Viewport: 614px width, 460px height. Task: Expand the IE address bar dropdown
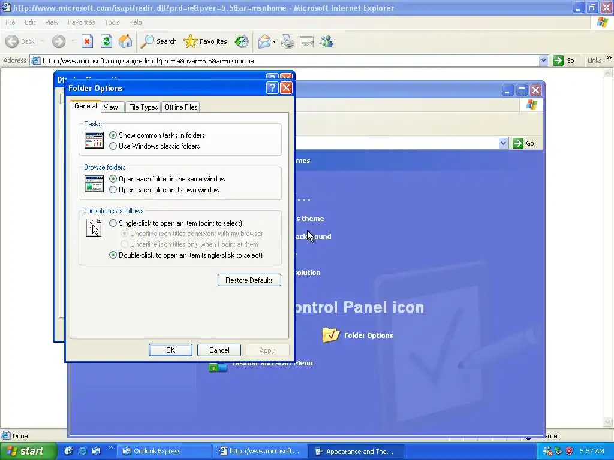(x=543, y=60)
